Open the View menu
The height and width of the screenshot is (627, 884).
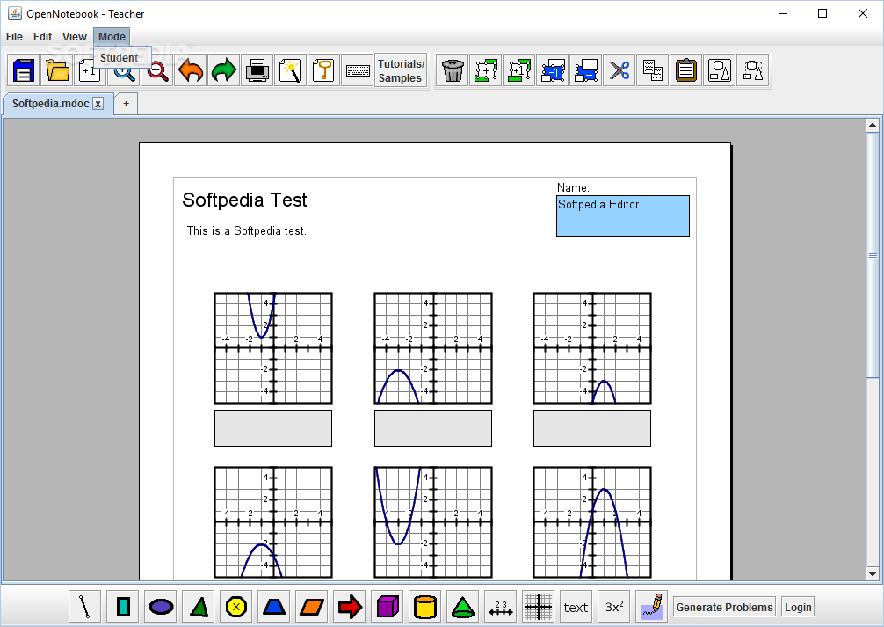point(75,37)
